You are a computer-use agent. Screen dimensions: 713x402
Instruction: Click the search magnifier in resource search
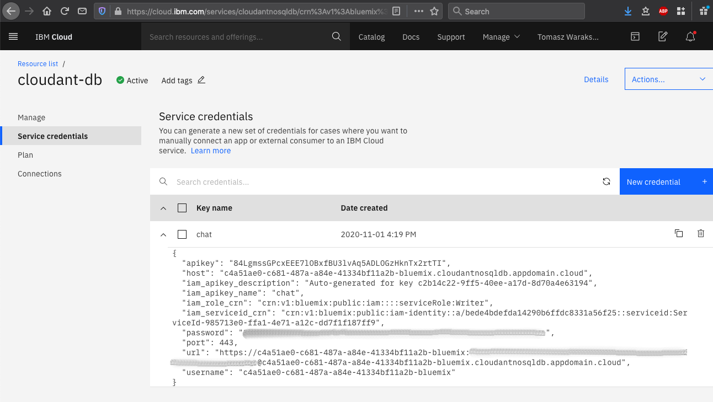(336, 37)
